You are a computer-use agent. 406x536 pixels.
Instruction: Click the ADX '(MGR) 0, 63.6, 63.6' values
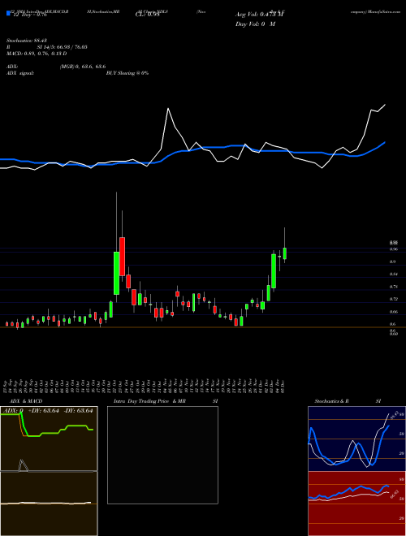point(83,67)
